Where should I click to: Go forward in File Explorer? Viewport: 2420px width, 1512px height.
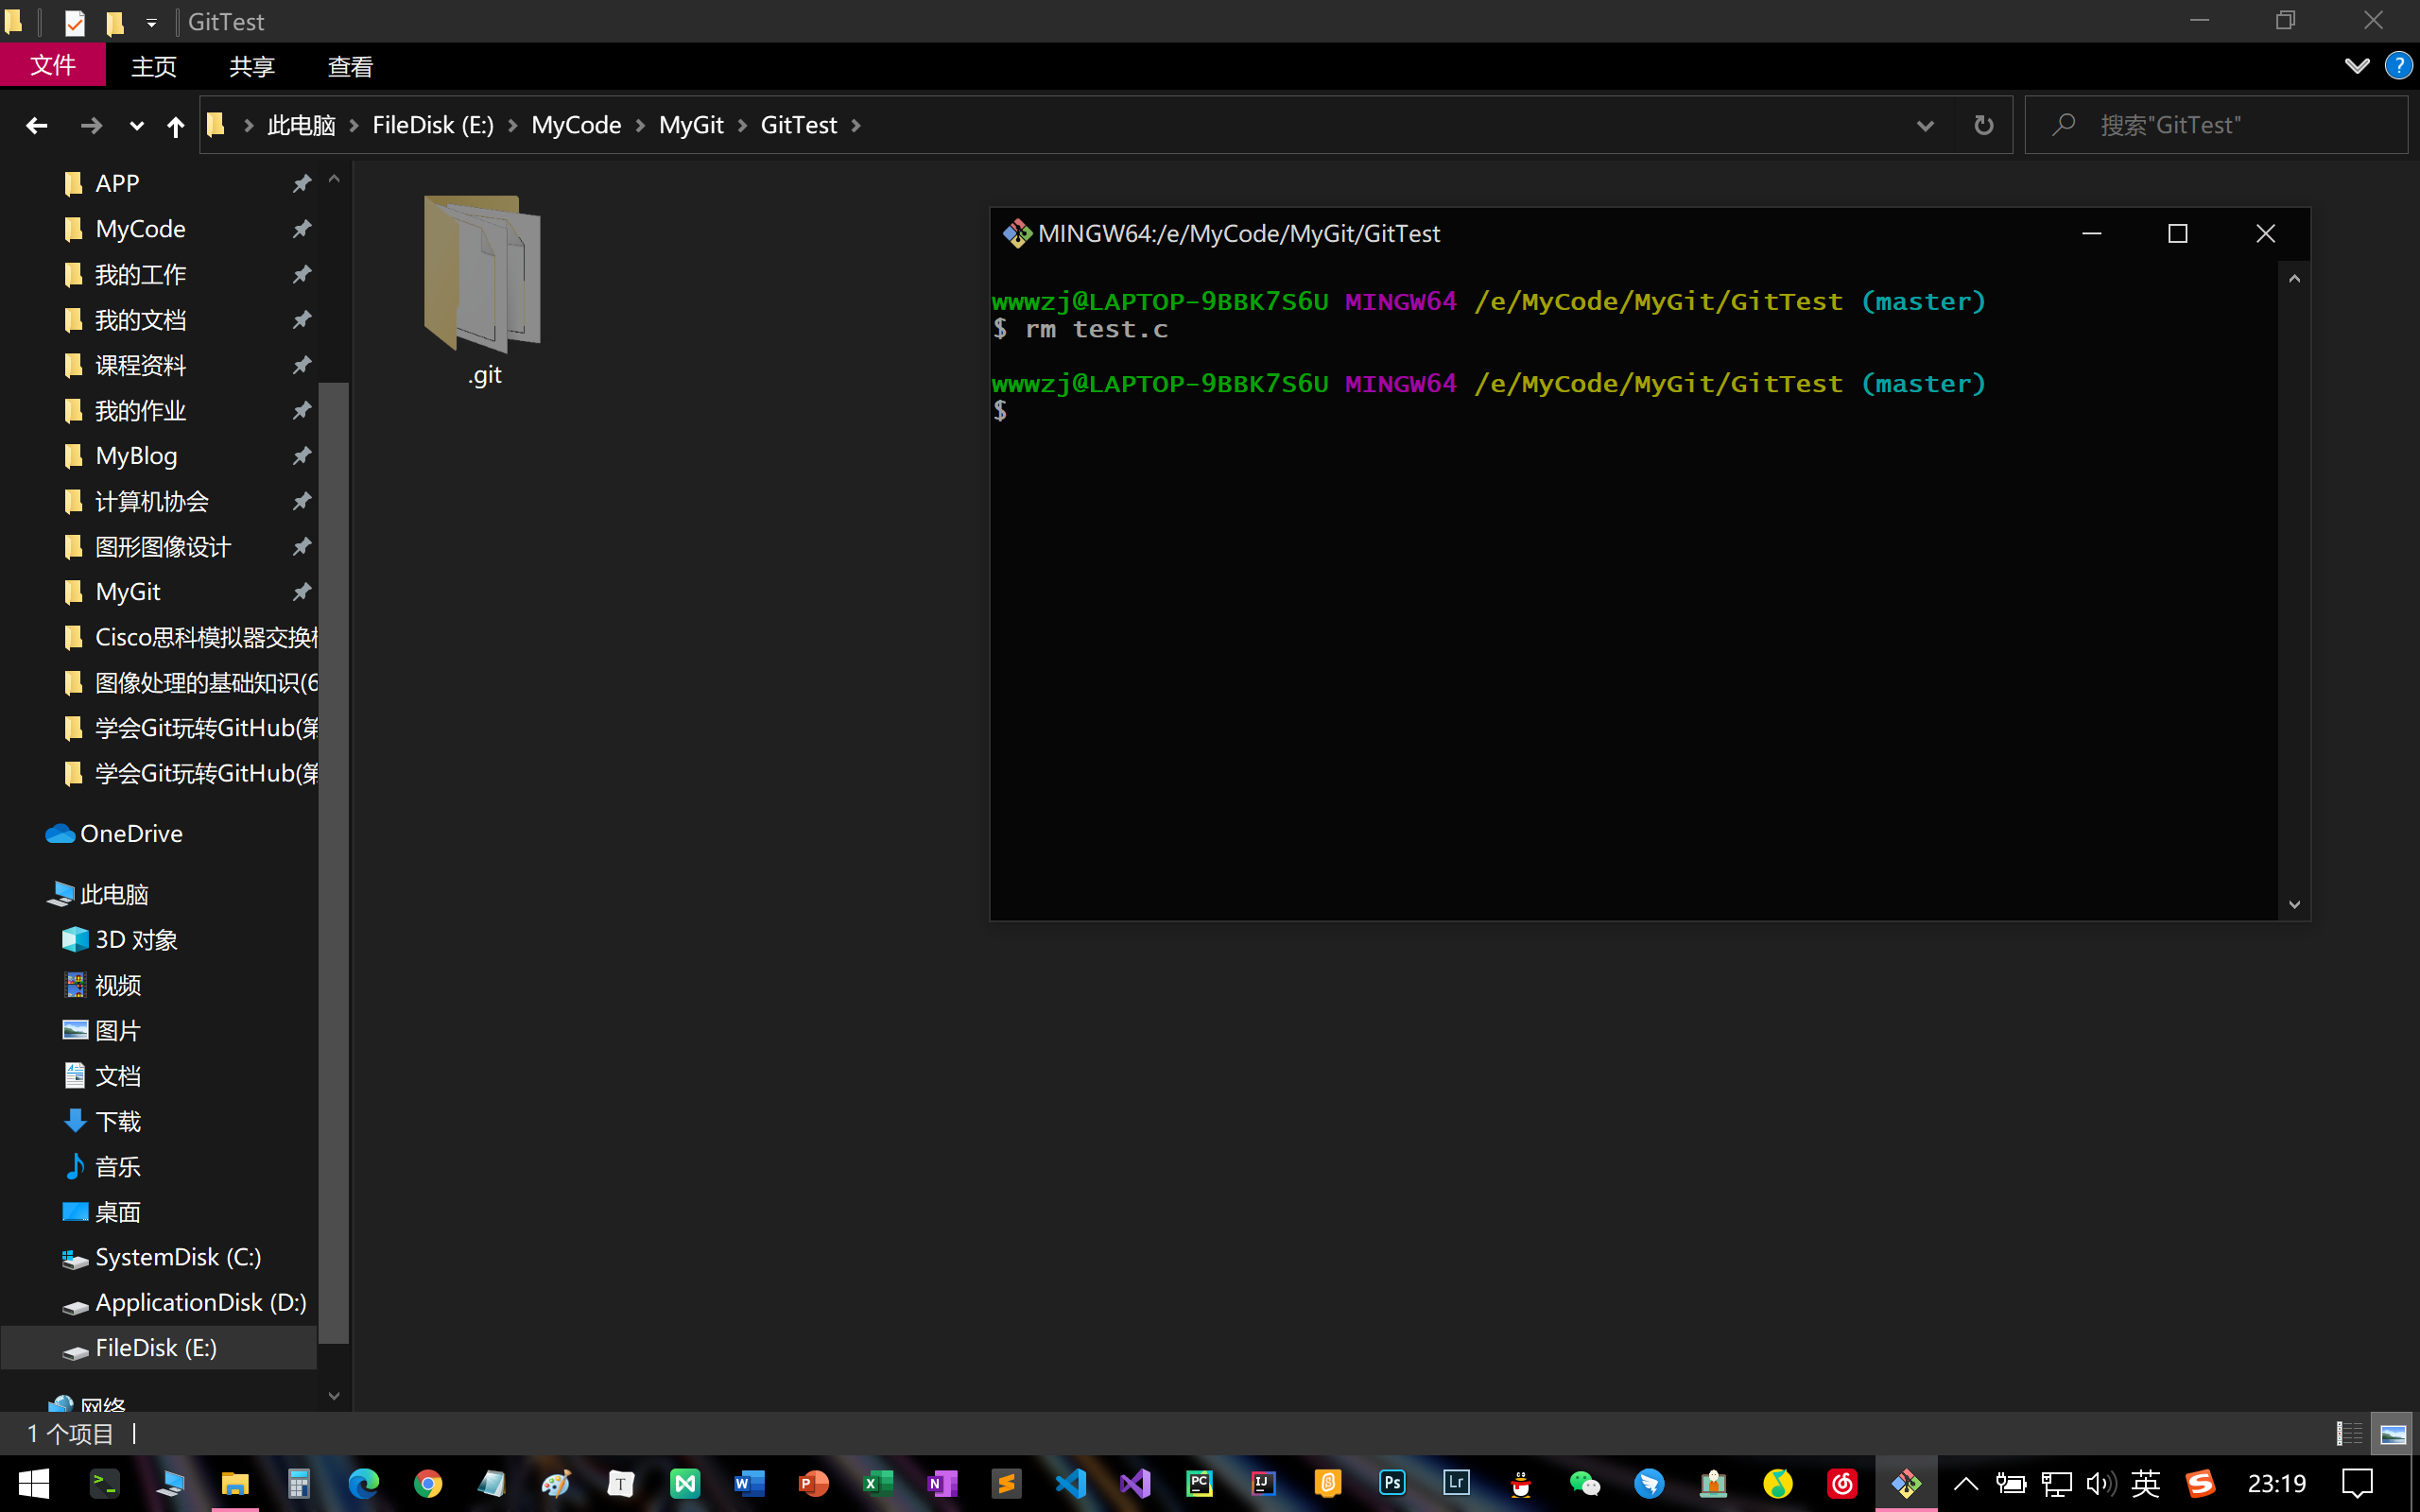click(91, 126)
